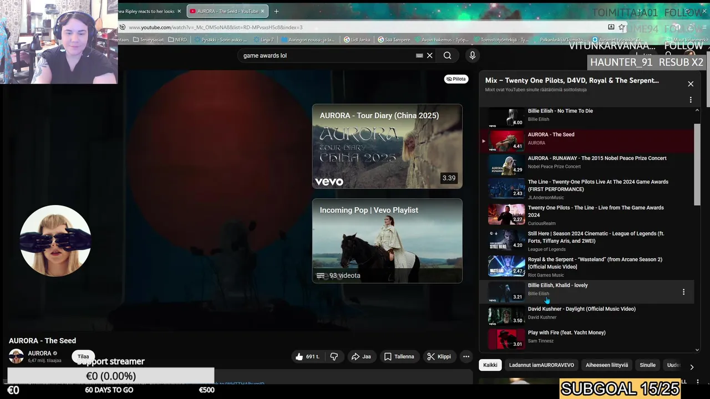Open Muut kirjanmerkit bookmarks folder
The image size is (710, 399).
(x=686, y=40)
